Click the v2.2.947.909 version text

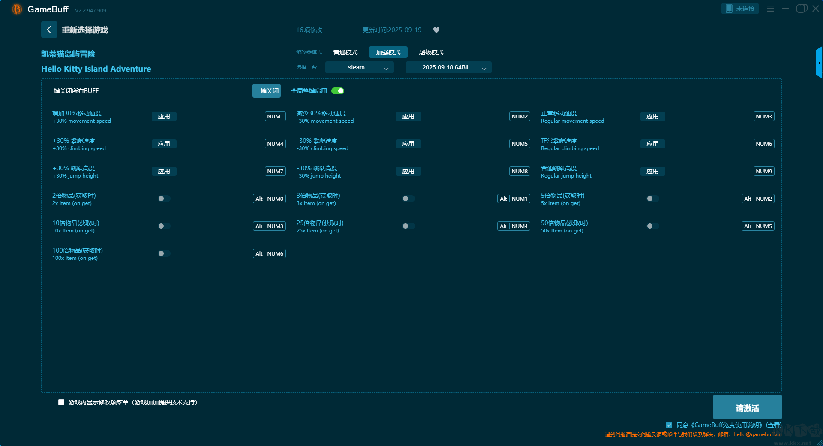click(90, 10)
